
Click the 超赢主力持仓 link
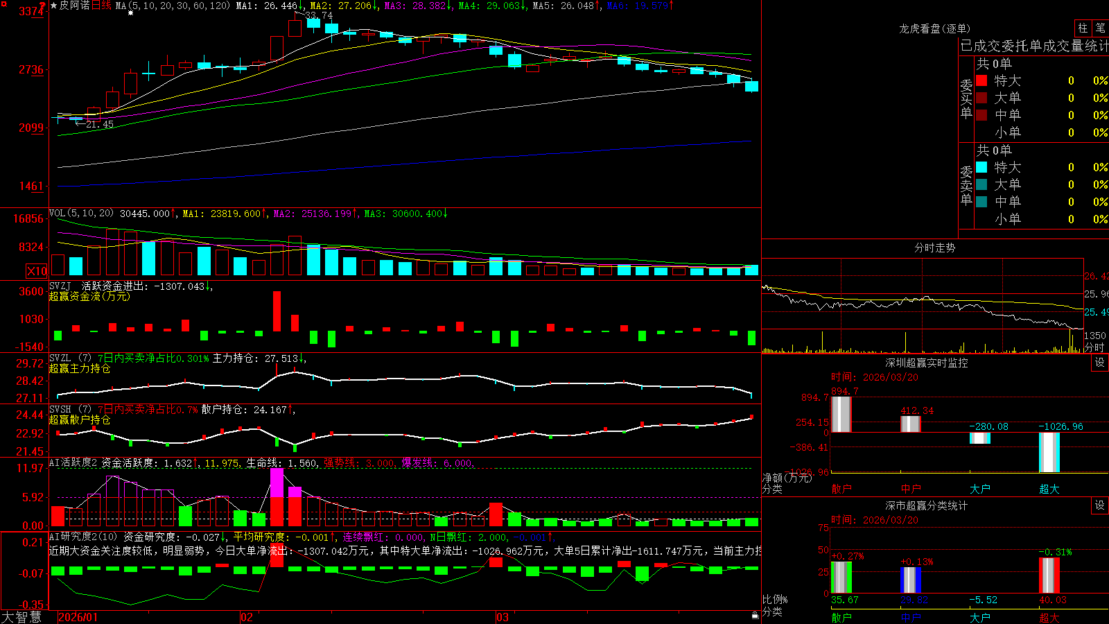point(80,369)
